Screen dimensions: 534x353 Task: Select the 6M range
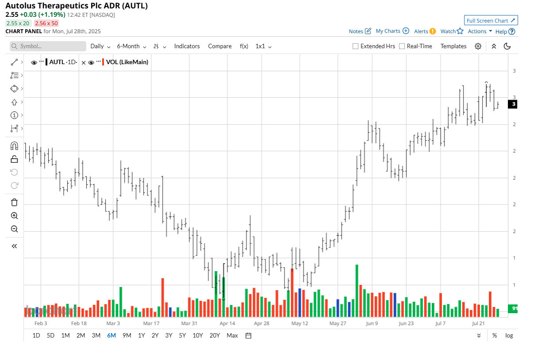(x=111, y=336)
